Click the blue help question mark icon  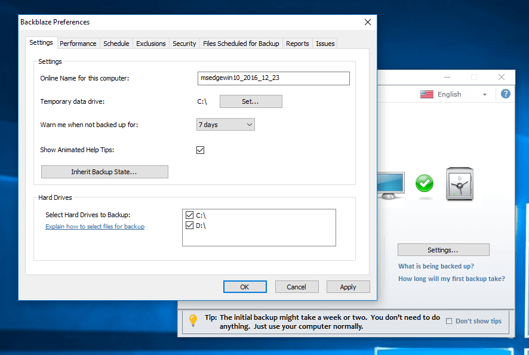click(x=506, y=94)
